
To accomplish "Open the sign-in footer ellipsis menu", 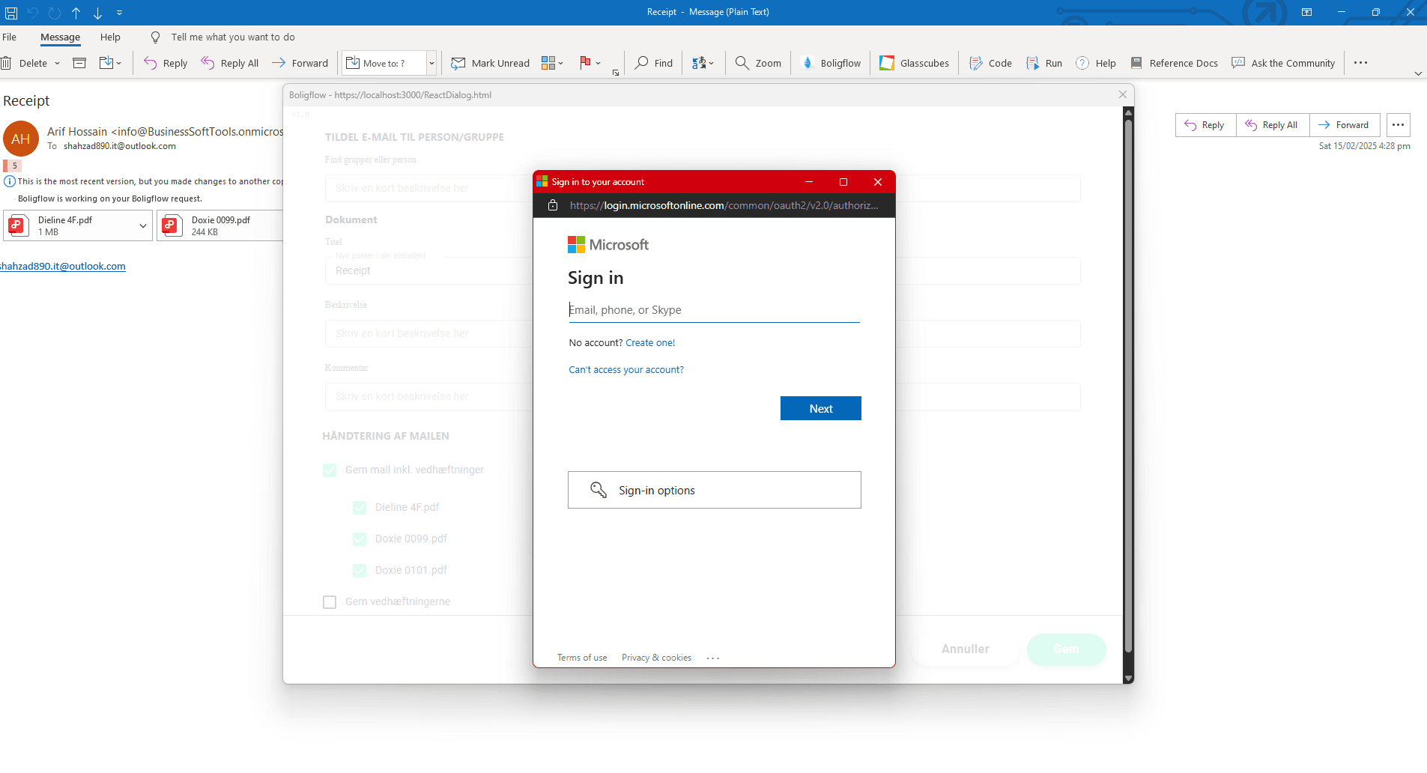I will coord(713,658).
